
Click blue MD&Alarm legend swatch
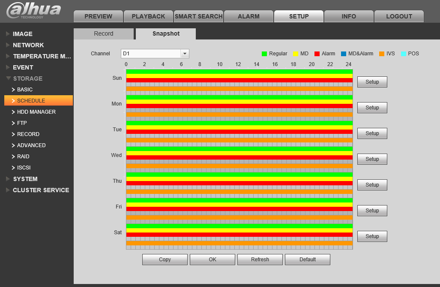pyautogui.click(x=344, y=54)
